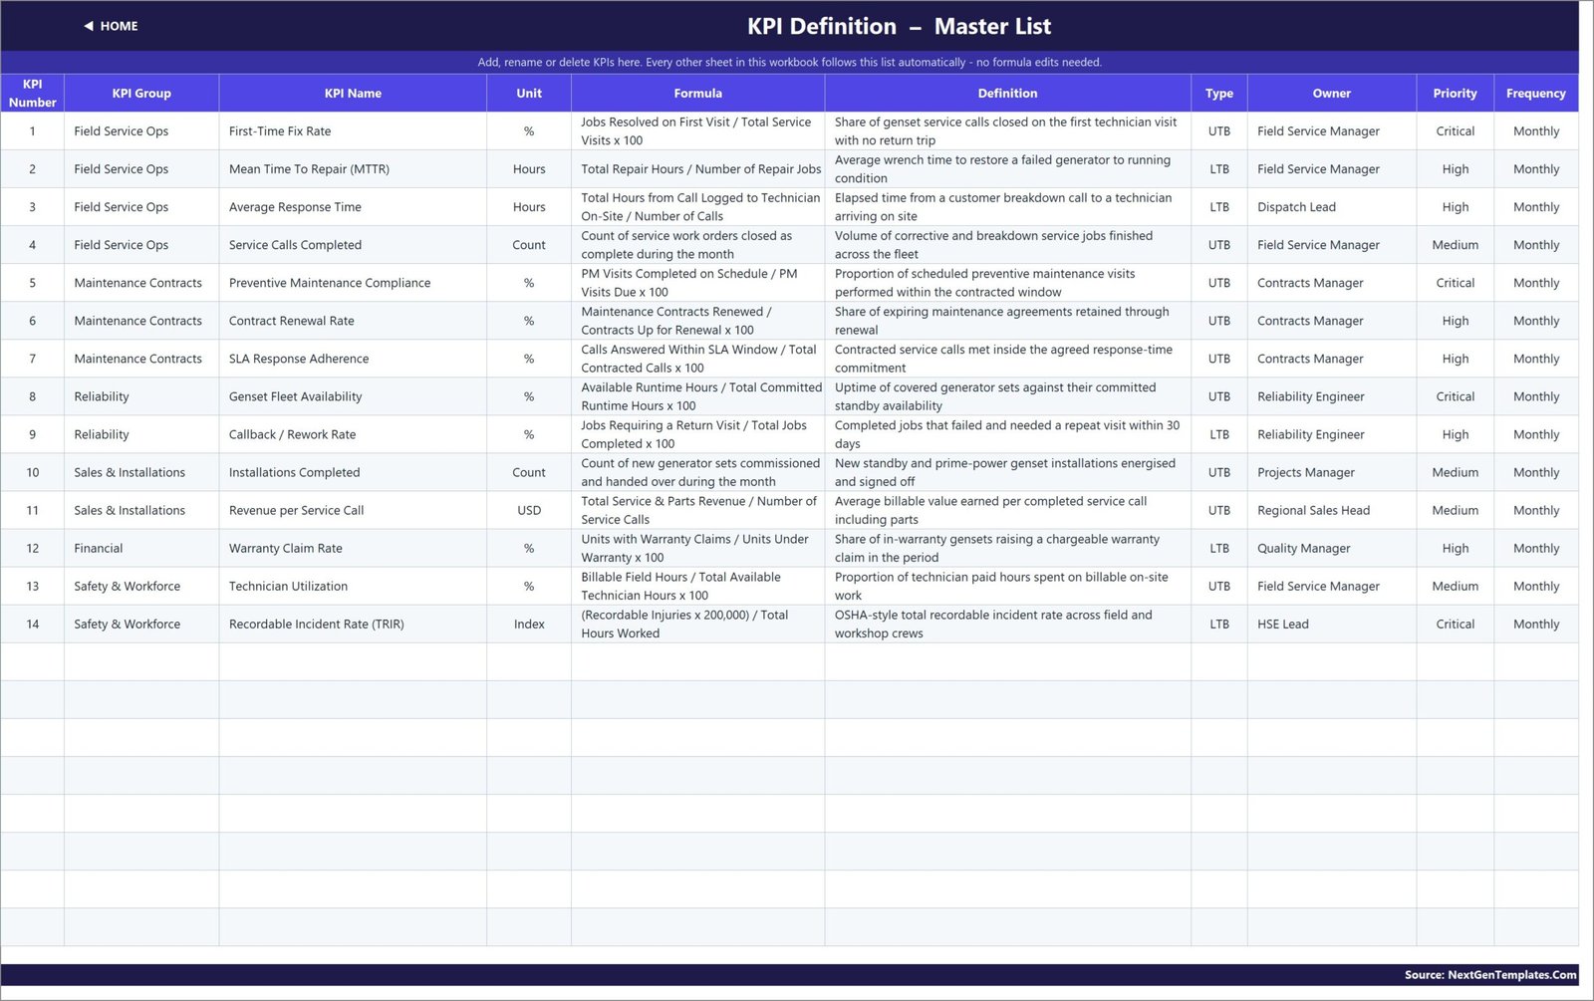Click the OSHA-style incident rate definition cell
The width and height of the screenshot is (1594, 1001).
[x=1007, y=624]
